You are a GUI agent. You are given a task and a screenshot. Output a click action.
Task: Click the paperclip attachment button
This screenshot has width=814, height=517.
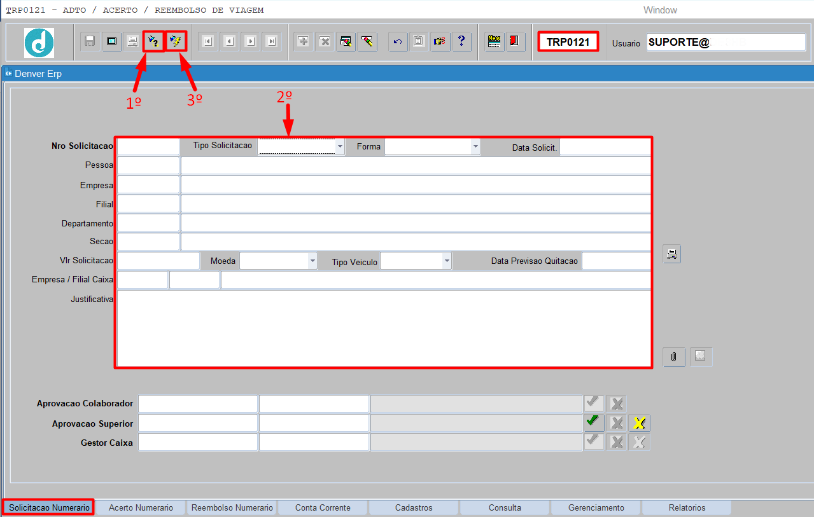tap(673, 357)
